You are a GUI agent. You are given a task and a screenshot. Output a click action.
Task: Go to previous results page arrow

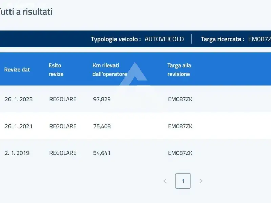165,181
